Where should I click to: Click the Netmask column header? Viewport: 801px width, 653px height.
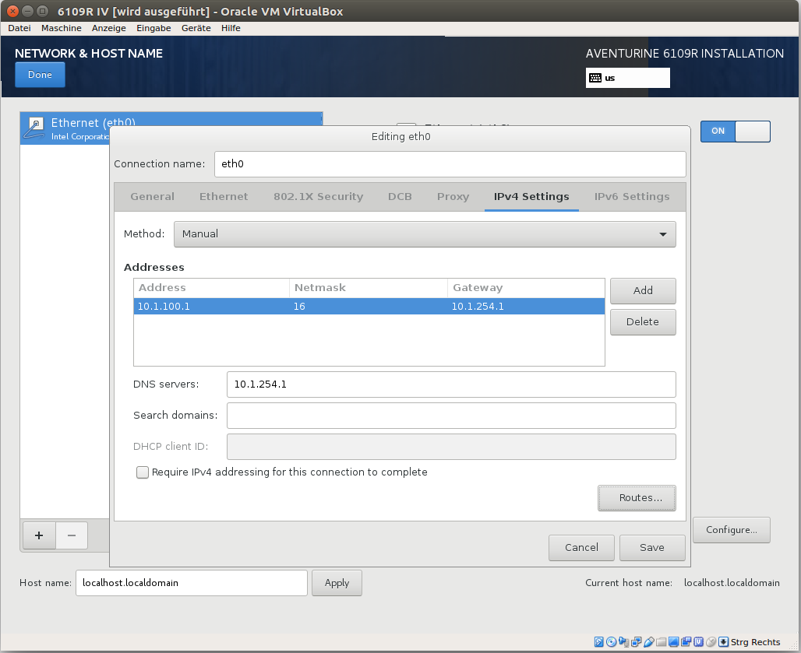pos(369,288)
